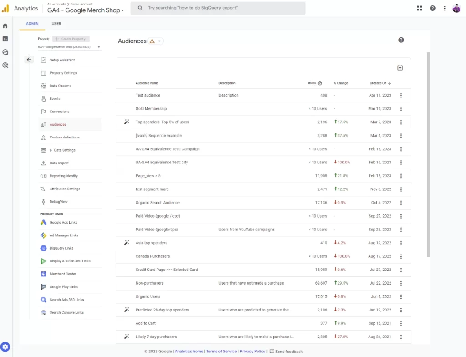Click the Audiences warning triangle icon
466x357 pixels.
pyautogui.click(x=152, y=41)
